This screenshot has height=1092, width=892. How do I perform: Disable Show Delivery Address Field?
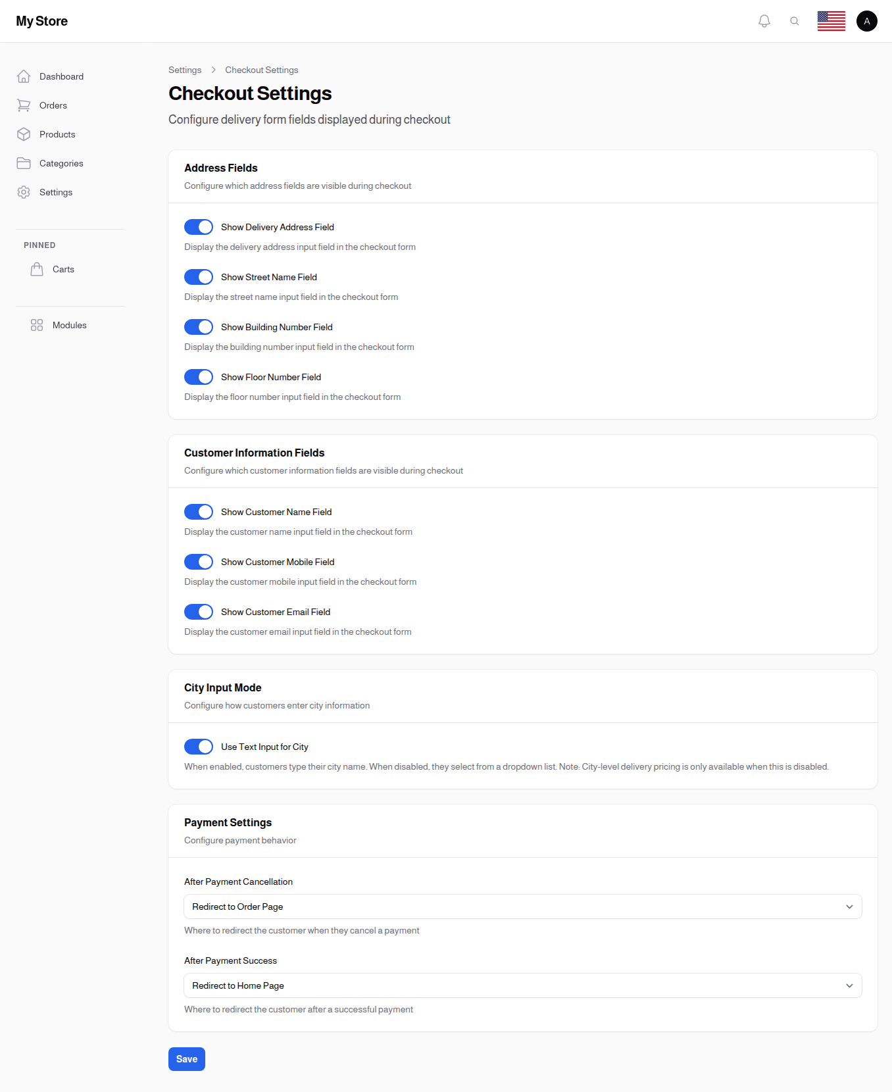point(198,227)
